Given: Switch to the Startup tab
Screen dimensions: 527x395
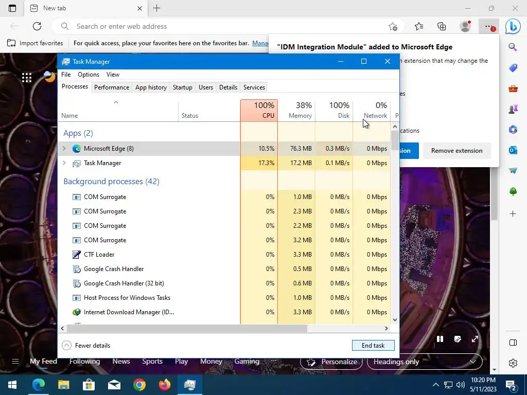Looking at the screenshot, I should coord(183,87).
